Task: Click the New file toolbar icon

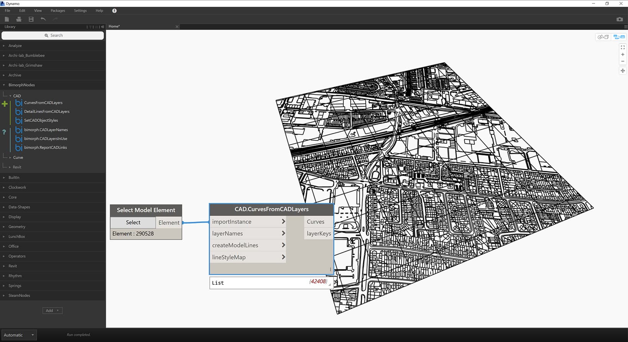Action: [x=7, y=19]
